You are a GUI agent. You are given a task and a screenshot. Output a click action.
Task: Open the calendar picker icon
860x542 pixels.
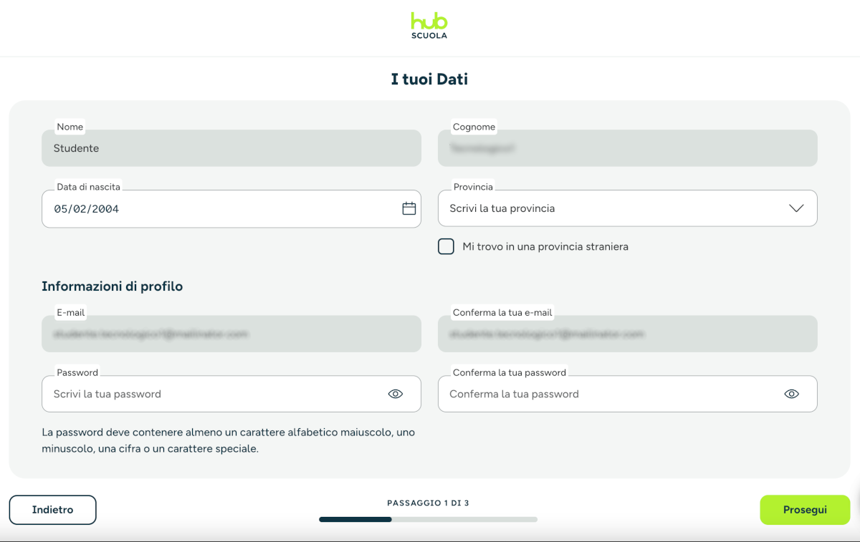(409, 208)
